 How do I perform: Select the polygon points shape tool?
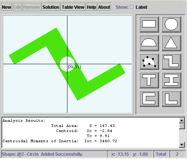tap(149, 62)
